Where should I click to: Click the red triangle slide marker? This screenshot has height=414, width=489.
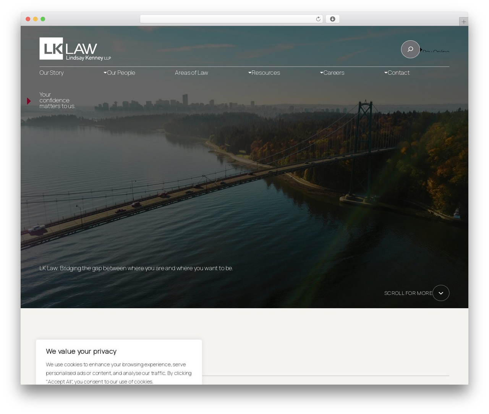pyautogui.click(x=29, y=101)
